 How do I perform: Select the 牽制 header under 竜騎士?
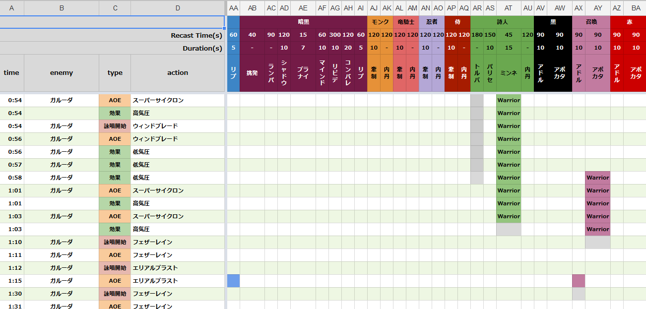pos(399,73)
